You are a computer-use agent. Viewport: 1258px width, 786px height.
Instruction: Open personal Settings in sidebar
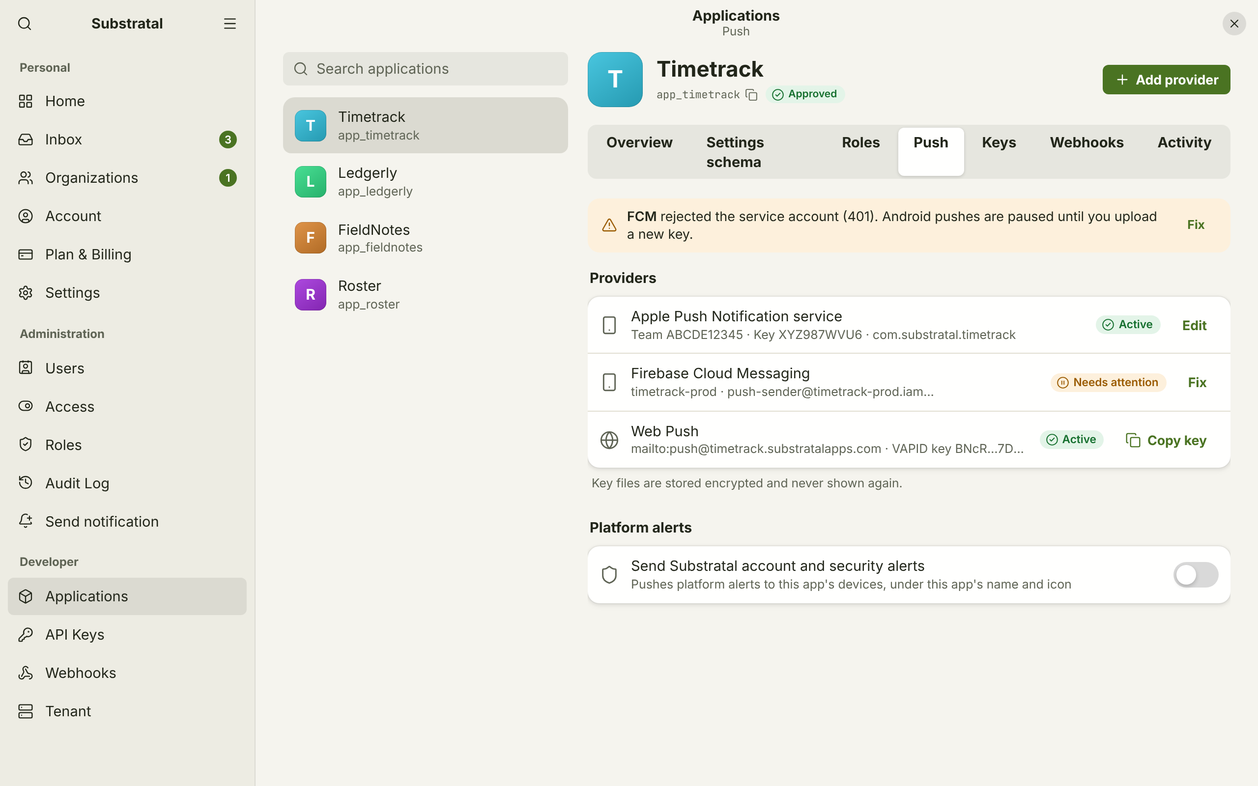coord(127,293)
